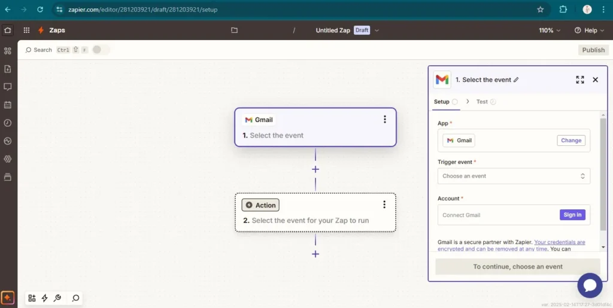
Task: Reload the Zapier page
Action: (x=40, y=10)
